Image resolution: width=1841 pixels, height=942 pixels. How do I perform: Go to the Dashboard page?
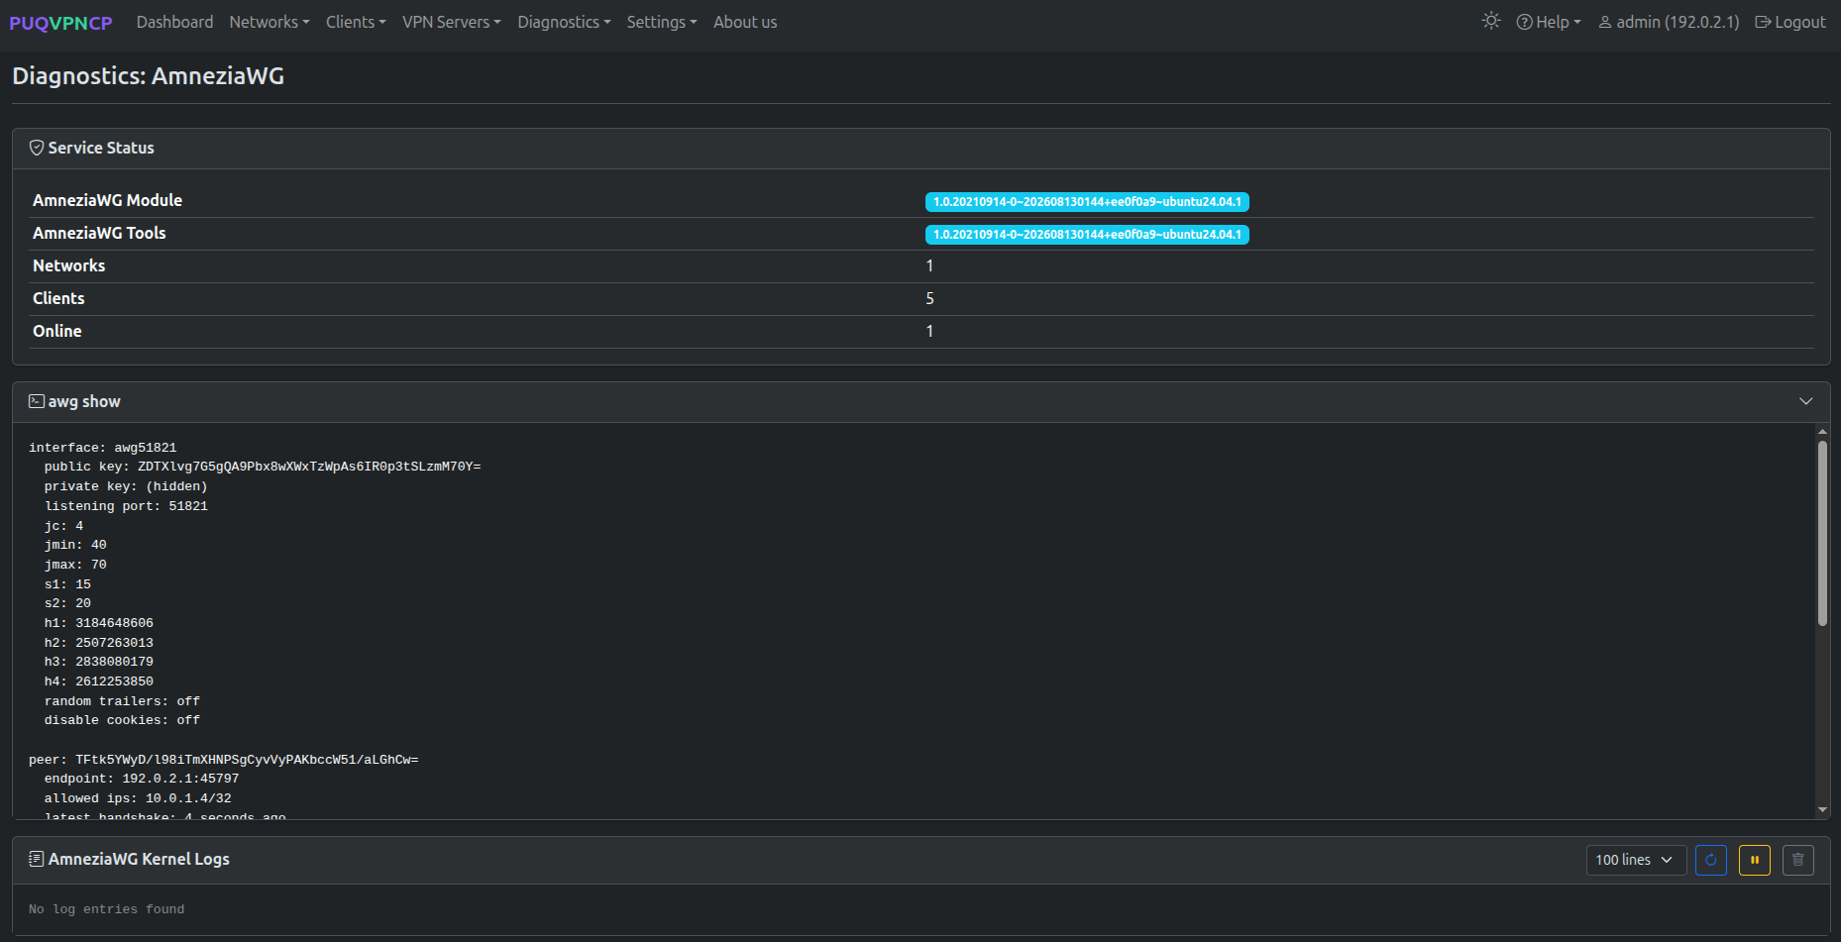[x=174, y=22]
